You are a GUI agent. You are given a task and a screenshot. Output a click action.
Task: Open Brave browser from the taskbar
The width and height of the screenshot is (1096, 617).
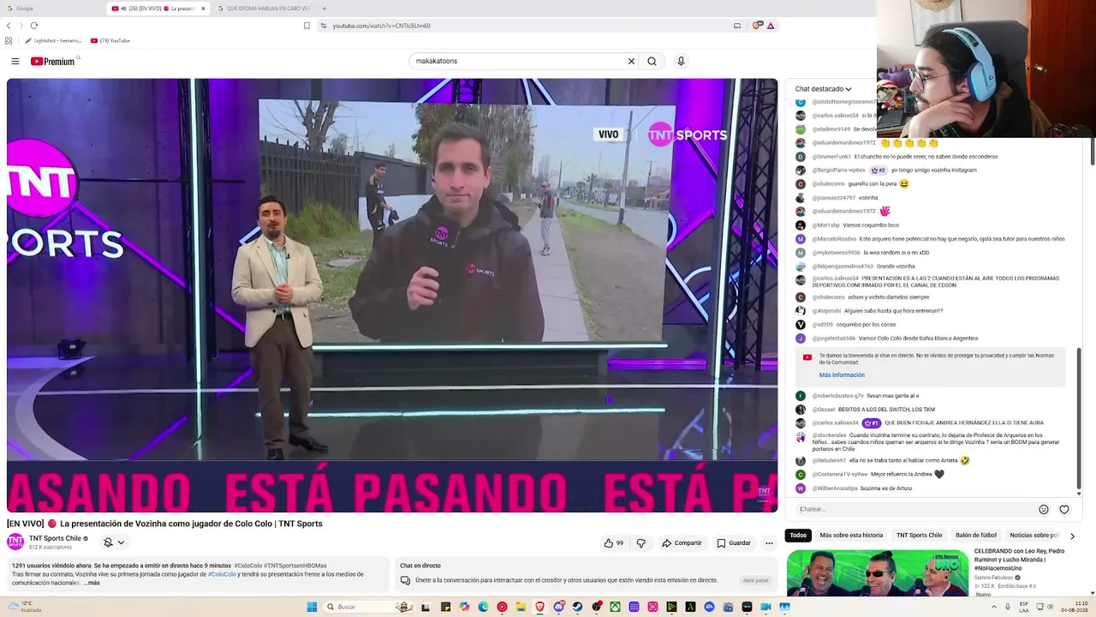[540, 607]
